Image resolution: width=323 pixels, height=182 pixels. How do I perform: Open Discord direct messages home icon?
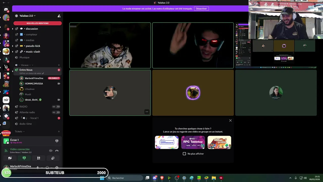point(6,10)
